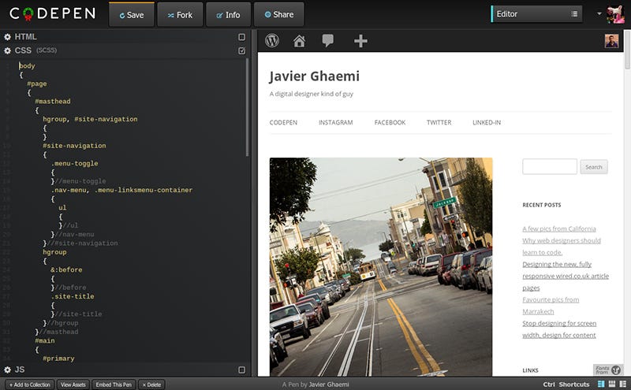Viewport: 631px width, 390px height.
Task: Click the WordPress logo icon
Action: 272,41
